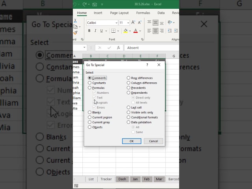Open the Calibri font name dropdown
The height and width of the screenshot is (189, 252).
click(x=117, y=23)
